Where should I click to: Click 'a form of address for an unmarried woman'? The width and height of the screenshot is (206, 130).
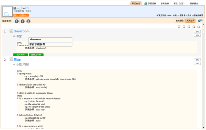coord(35,93)
